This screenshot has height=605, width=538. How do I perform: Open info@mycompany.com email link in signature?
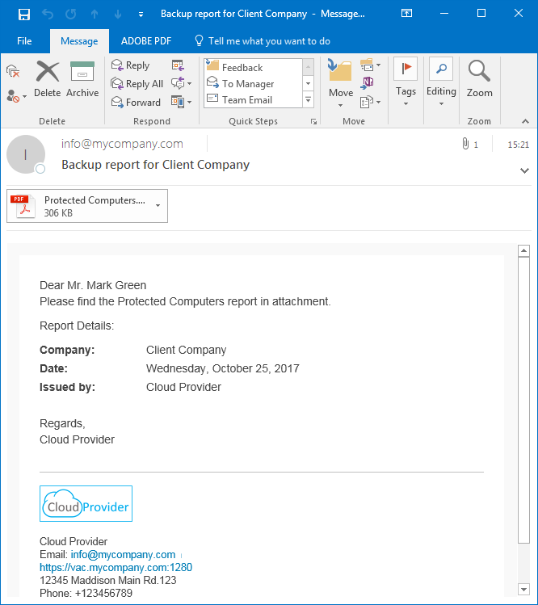pyautogui.click(x=123, y=555)
